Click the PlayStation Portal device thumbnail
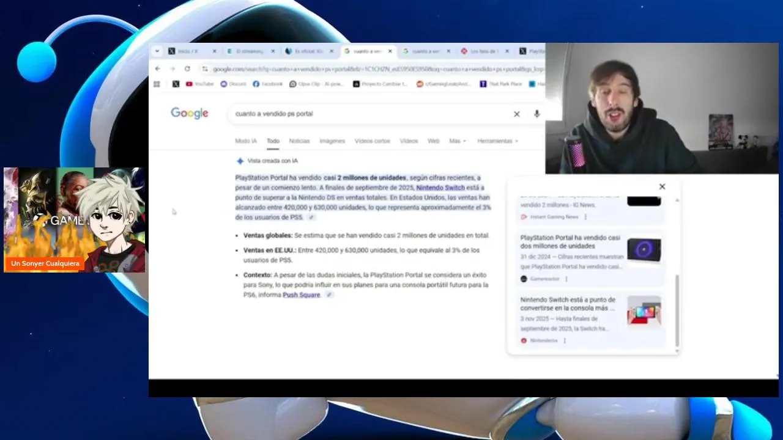The width and height of the screenshot is (783, 440). point(644,250)
